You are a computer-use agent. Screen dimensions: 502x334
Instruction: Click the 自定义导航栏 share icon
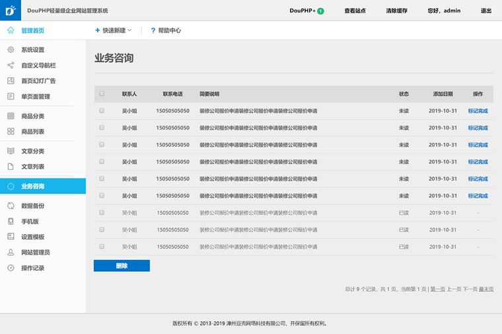11,65
